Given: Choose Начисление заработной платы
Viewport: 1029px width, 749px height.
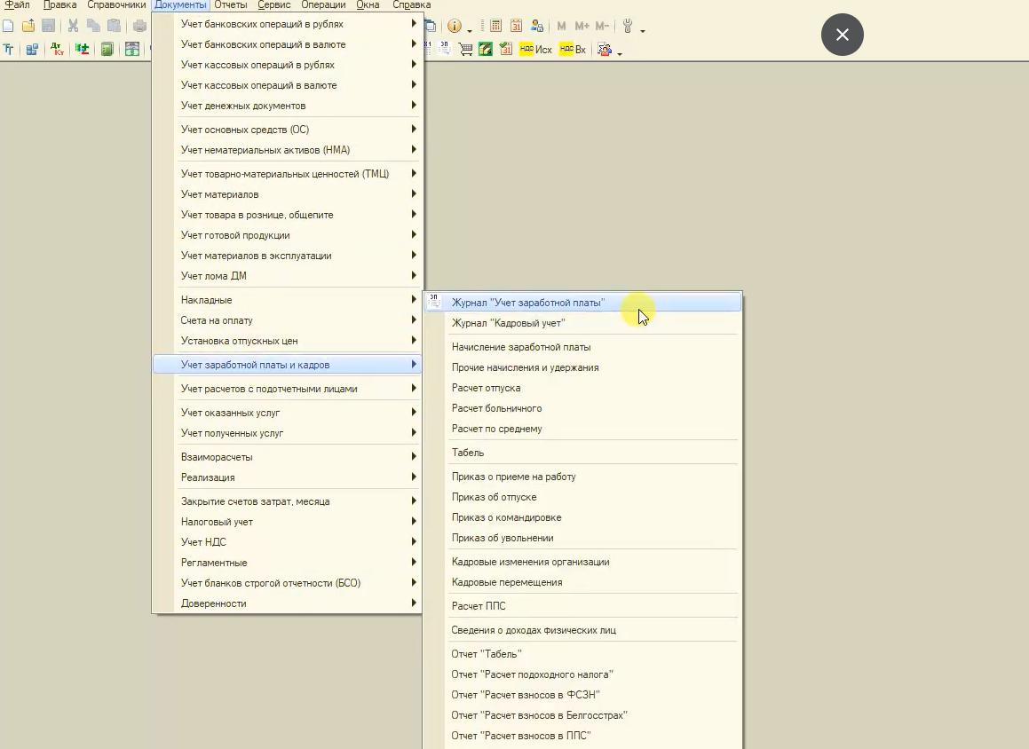Looking at the screenshot, I should (x=582, y=347).
